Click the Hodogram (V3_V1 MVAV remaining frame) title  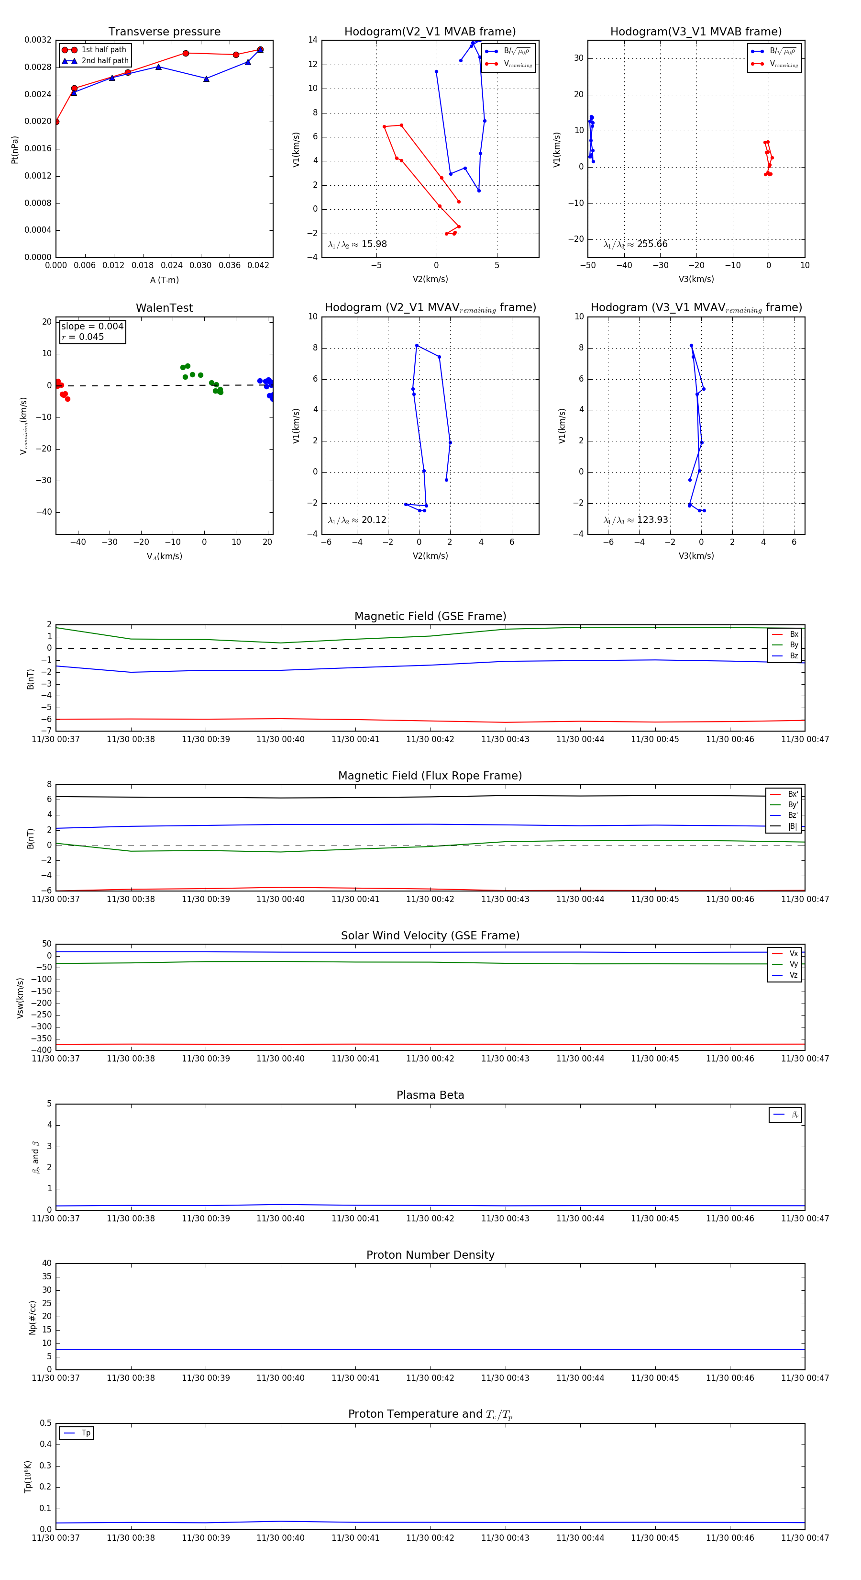click(x=696, y=308)
